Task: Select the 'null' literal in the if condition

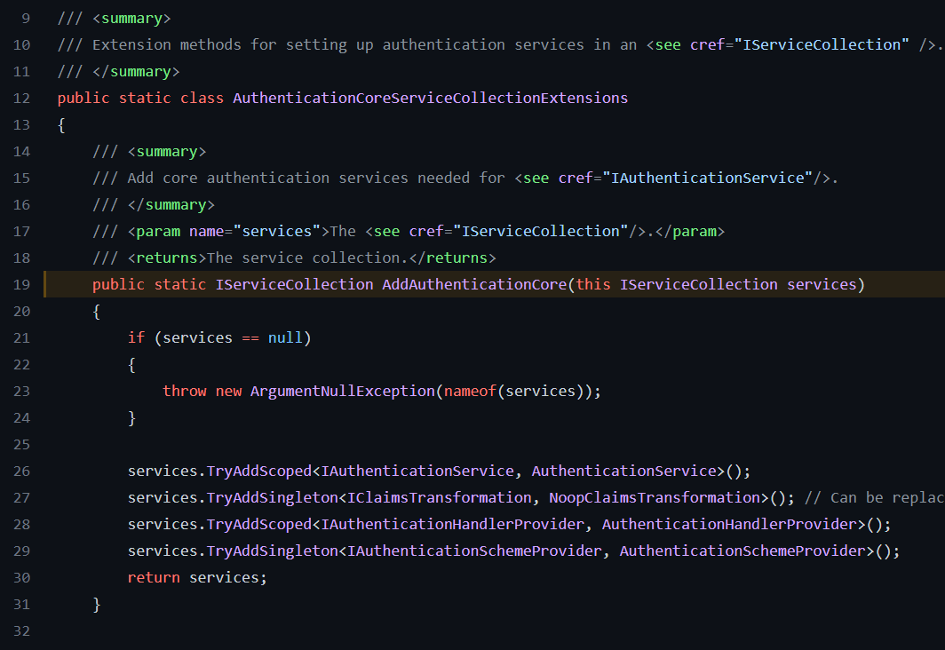Action: point(285,338)
